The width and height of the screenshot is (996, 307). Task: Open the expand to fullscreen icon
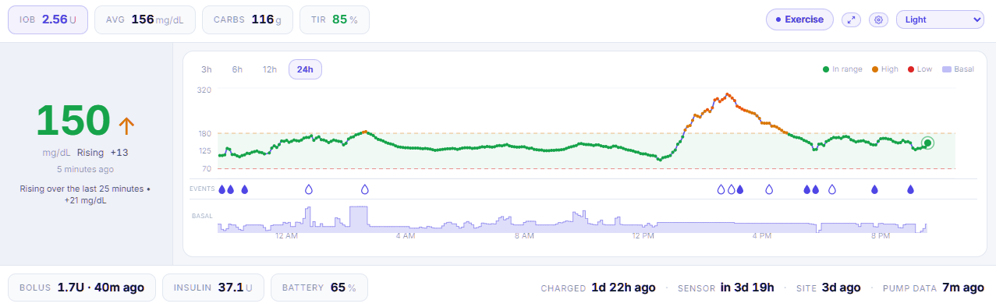[x=851, y=19]
